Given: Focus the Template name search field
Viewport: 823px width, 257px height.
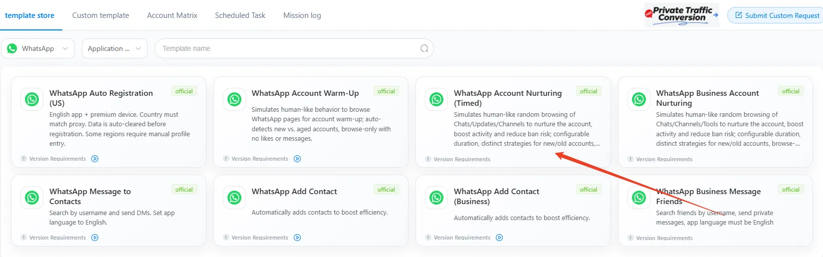Looking at the screenshot, I should click(x=294, y=48).
